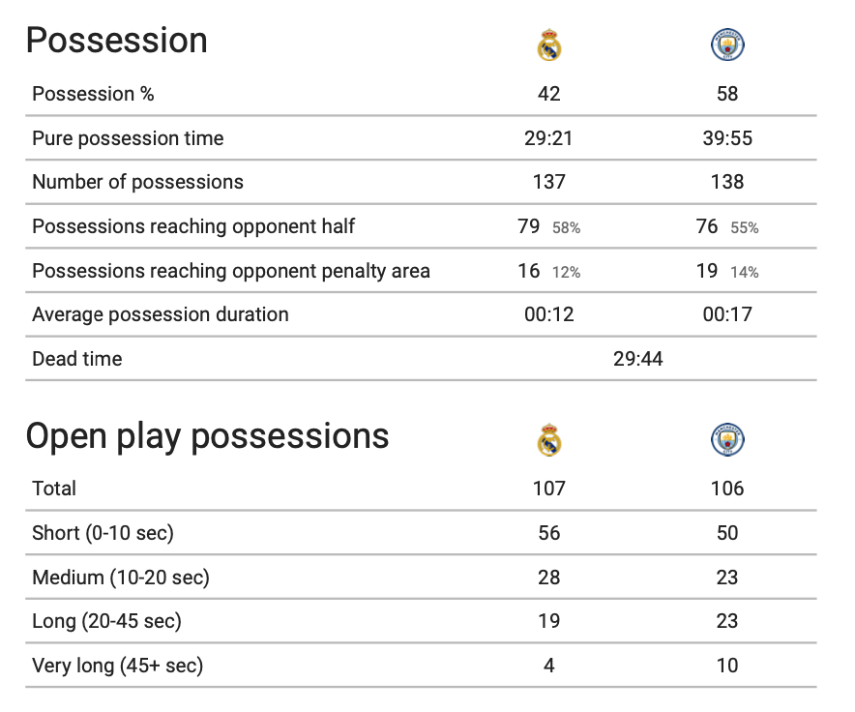Screen dimensions: 855x712
Task: Click Real Madrid crest in Possession header
Action: coord(549,44)
